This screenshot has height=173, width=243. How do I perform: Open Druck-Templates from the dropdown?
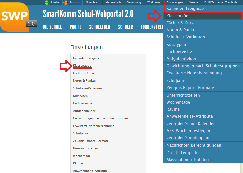(x=183, y=153)
